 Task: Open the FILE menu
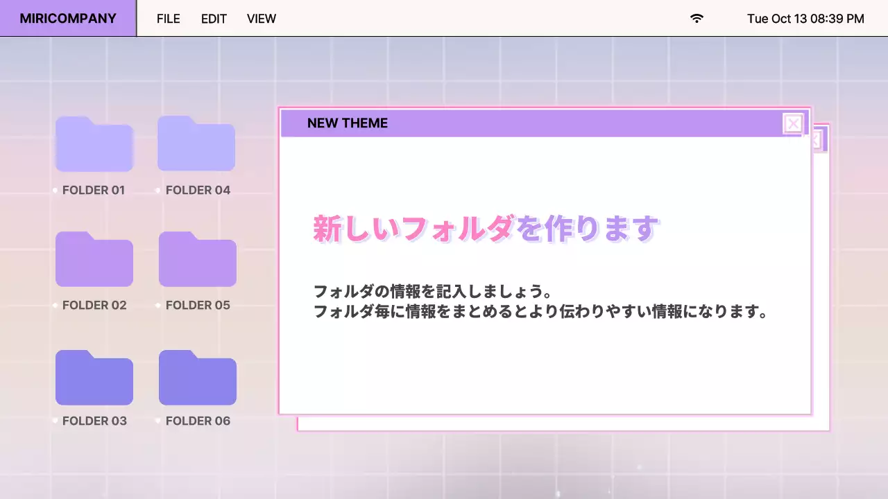pyautogui.click(x=168, y=19)
